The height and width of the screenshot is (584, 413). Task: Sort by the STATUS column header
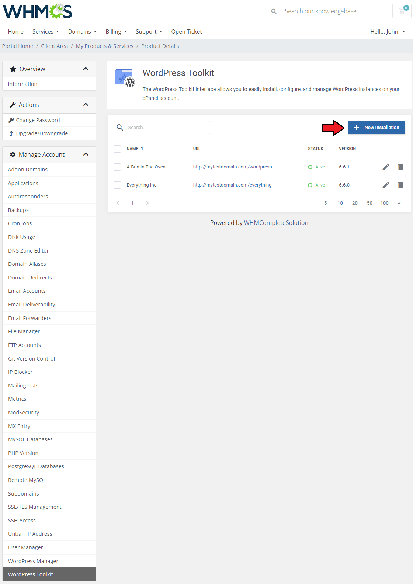click(x=315, y=149)
